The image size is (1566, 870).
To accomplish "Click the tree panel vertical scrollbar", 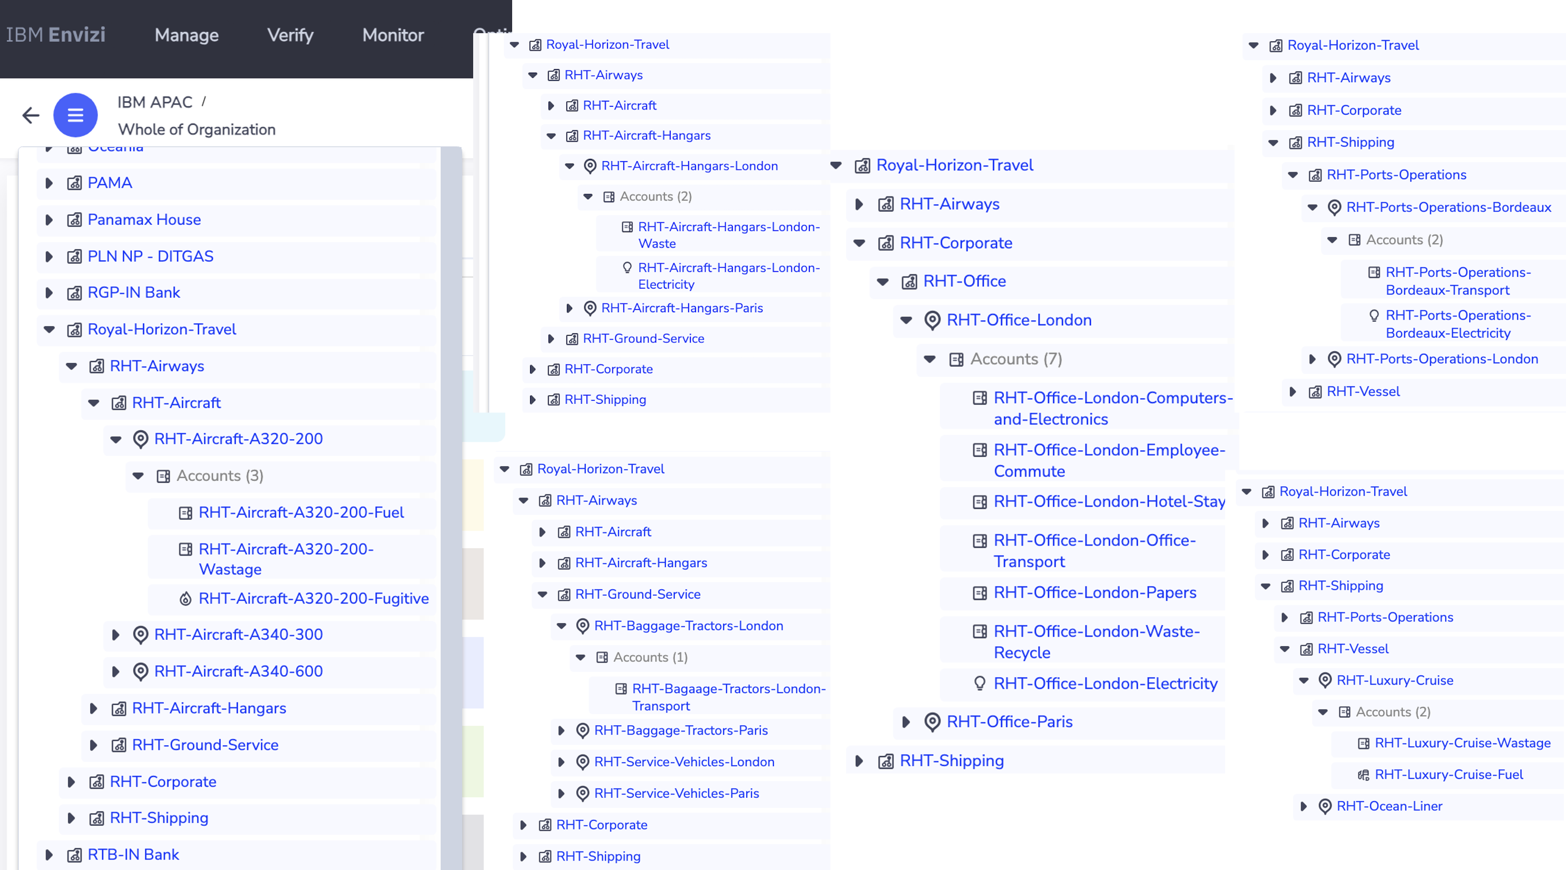I will (451, 486).
